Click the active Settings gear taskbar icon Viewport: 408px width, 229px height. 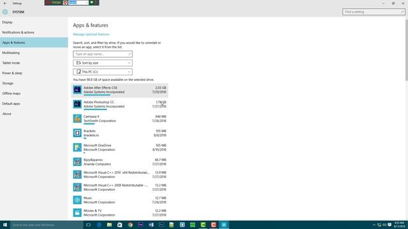coord(224,225)
